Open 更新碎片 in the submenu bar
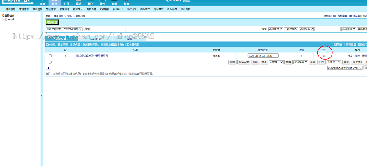Screen dimensions: 367x166 point(78,9)
